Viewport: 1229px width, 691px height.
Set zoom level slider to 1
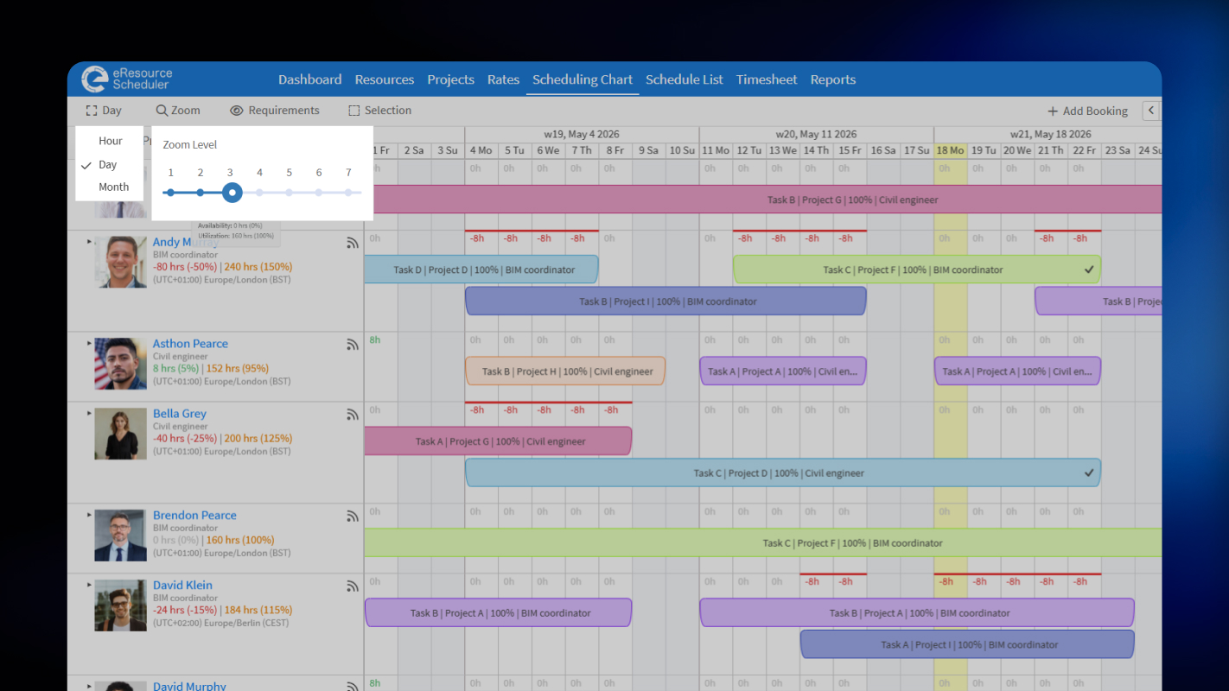click(170, 193)
